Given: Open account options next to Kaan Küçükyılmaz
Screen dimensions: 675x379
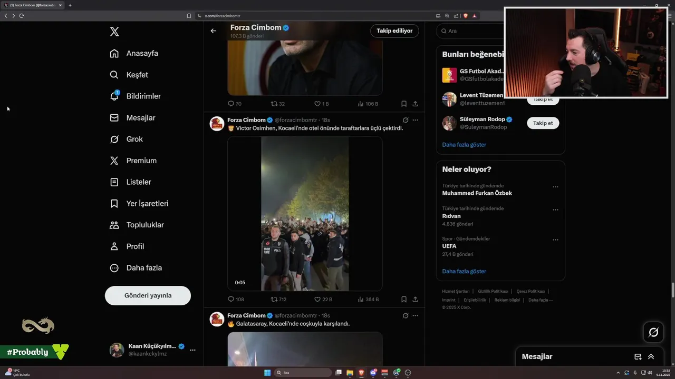Looking at the screenshot, I should pos(192,350).
